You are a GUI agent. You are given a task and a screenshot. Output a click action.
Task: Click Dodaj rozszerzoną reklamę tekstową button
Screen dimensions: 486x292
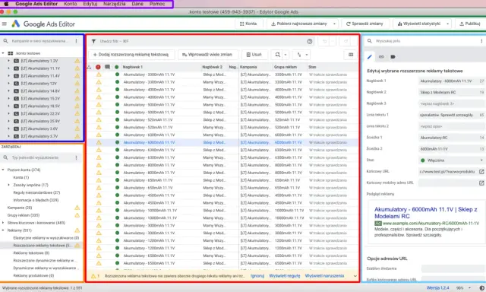point(131,55)
